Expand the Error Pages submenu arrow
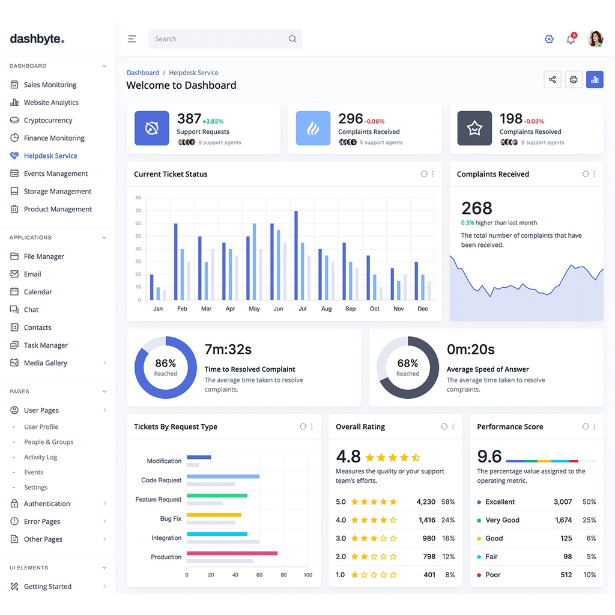 coord(105,521)
